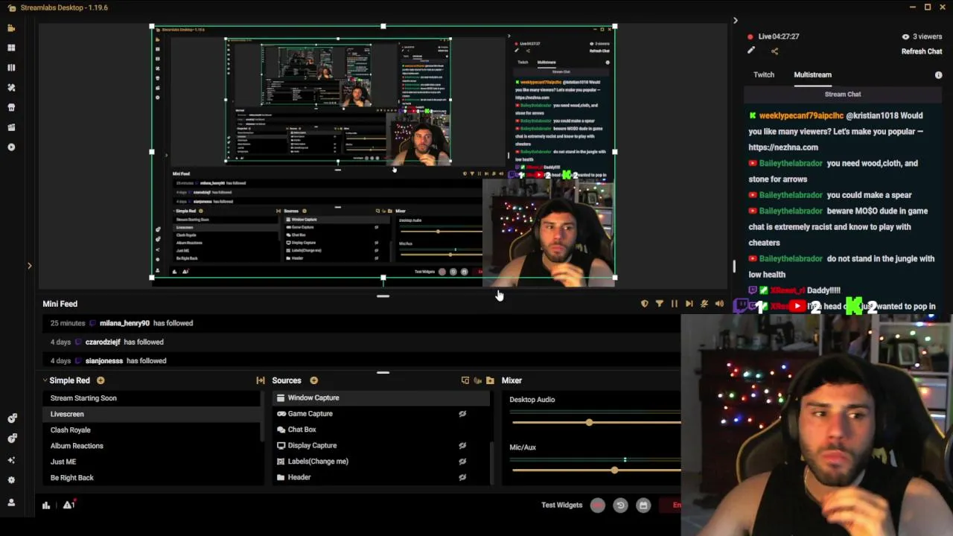
Task: Open performance stats bar-chart icon
Action: pos(46,505)
